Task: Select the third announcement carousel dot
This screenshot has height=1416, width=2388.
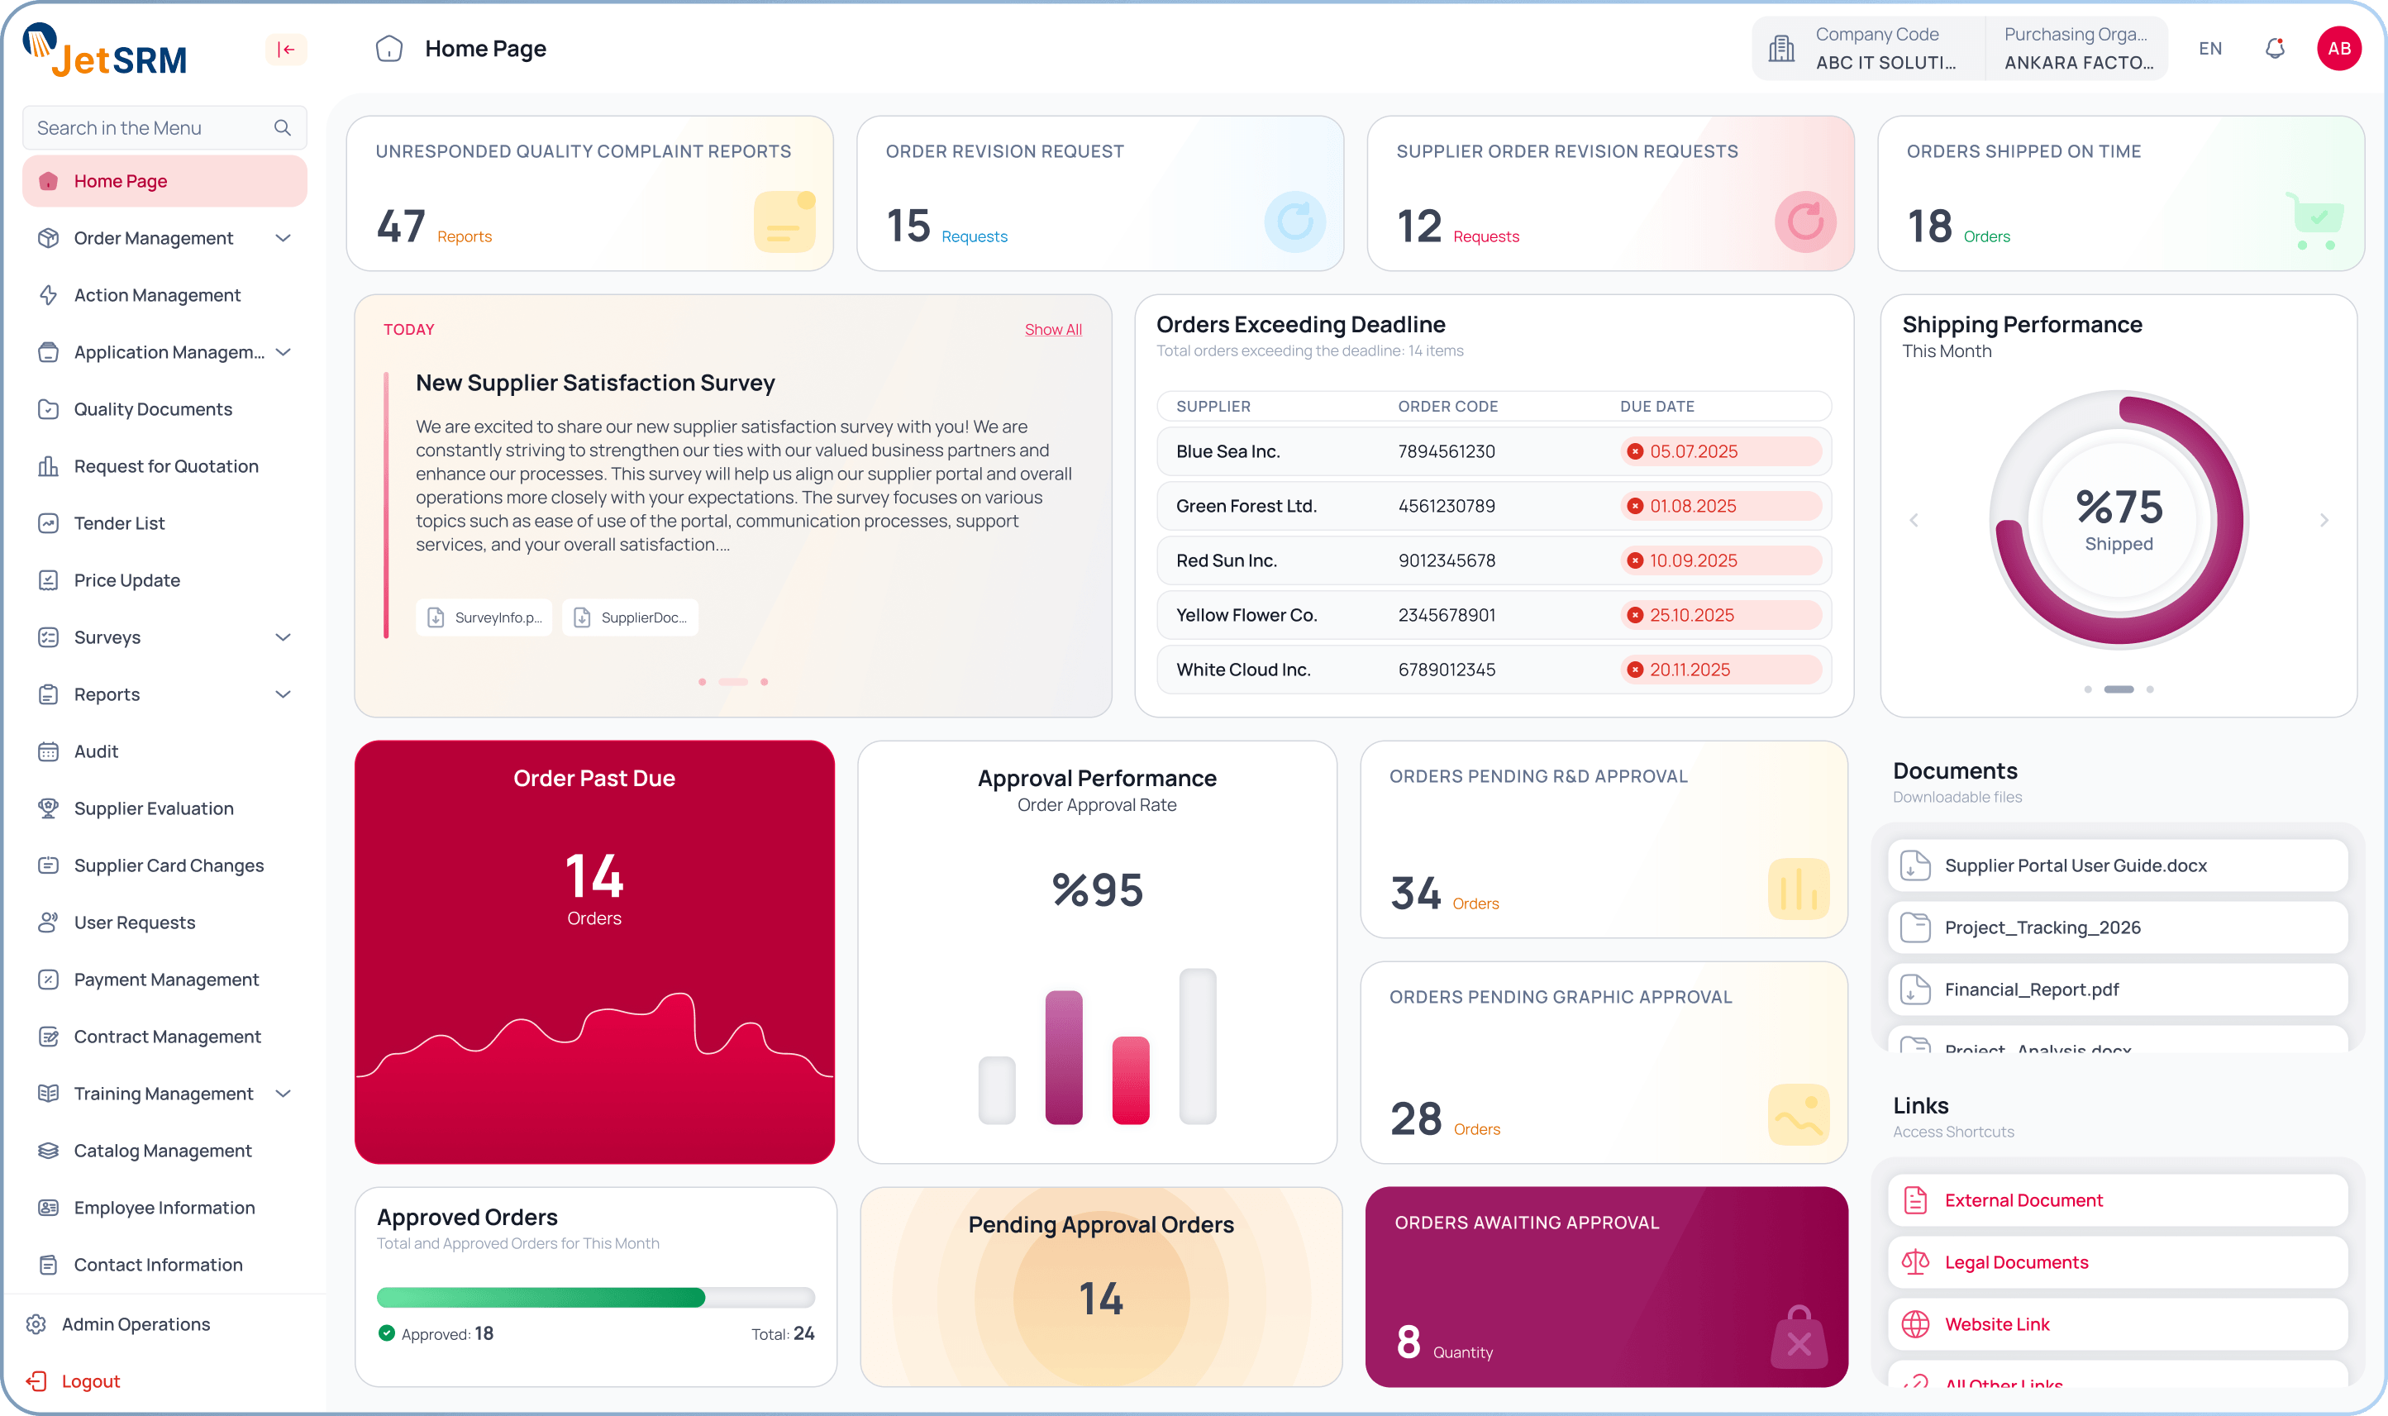Action: coord(765,681)
